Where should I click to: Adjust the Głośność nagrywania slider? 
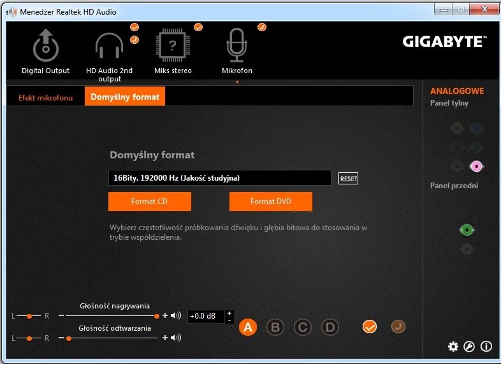point(111,316)
